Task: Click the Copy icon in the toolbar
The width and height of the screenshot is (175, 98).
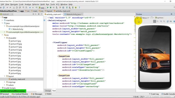Action: [x=17, y=8]
